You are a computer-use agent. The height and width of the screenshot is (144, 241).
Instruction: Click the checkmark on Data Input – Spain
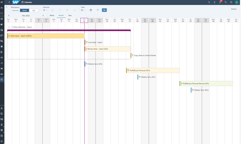[x=9, y=36]
